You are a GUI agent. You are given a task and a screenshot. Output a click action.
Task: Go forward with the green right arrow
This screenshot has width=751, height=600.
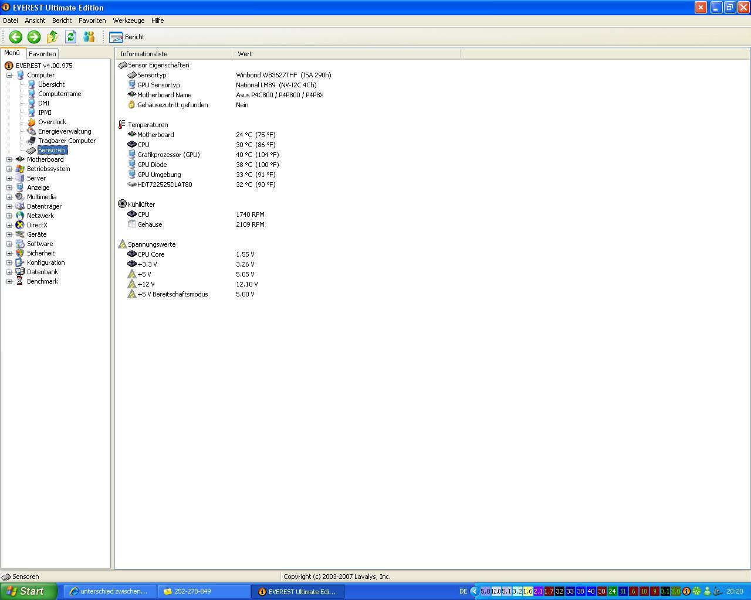click(x=34, y=37)
